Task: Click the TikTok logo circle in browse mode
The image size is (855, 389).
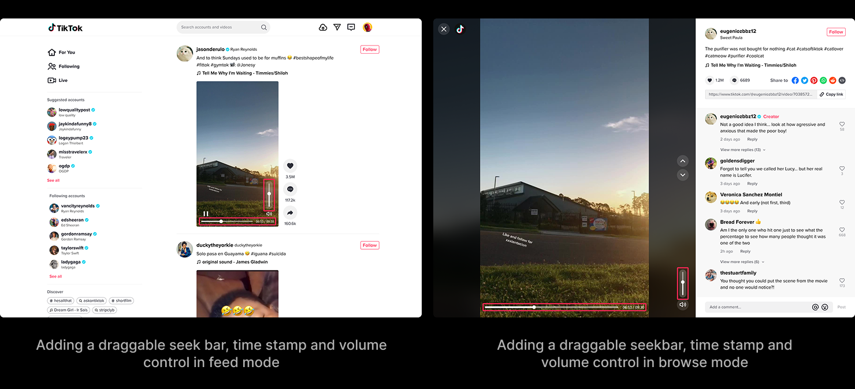Action: point(460,29)
